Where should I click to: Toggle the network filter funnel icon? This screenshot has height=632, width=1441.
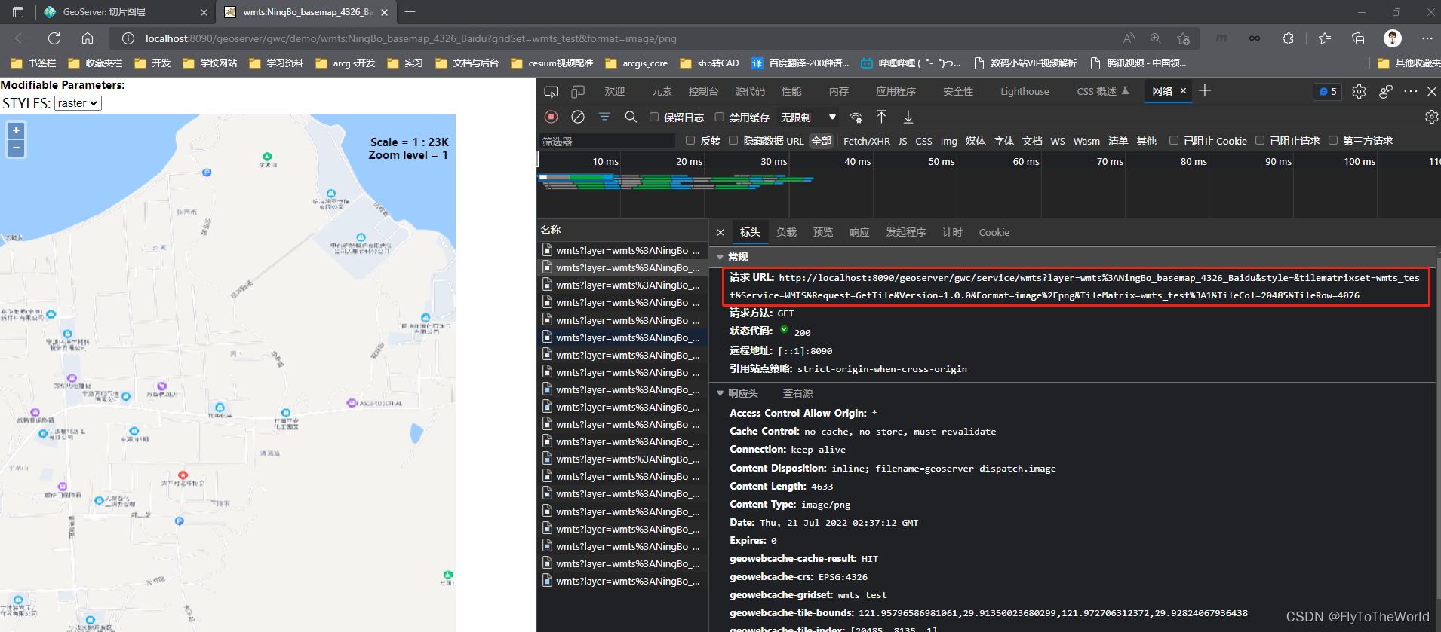(x=604, y=117)
